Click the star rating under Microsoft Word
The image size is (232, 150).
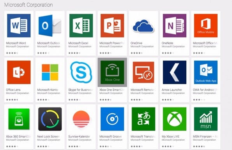12,53
